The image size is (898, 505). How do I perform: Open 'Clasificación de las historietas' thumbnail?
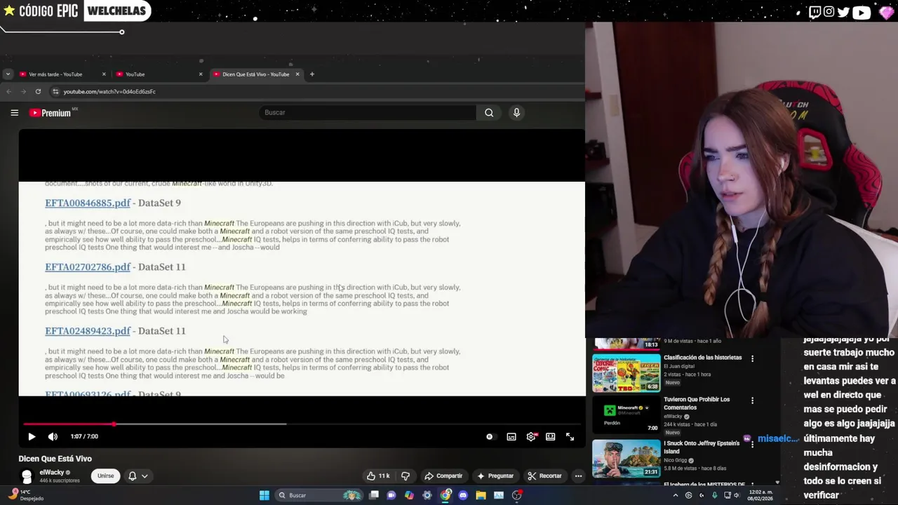(626, 372)
